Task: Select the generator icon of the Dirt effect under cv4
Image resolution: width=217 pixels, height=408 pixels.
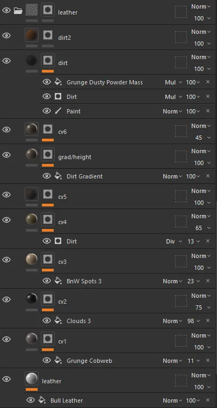Action: [x=58, y=241]
